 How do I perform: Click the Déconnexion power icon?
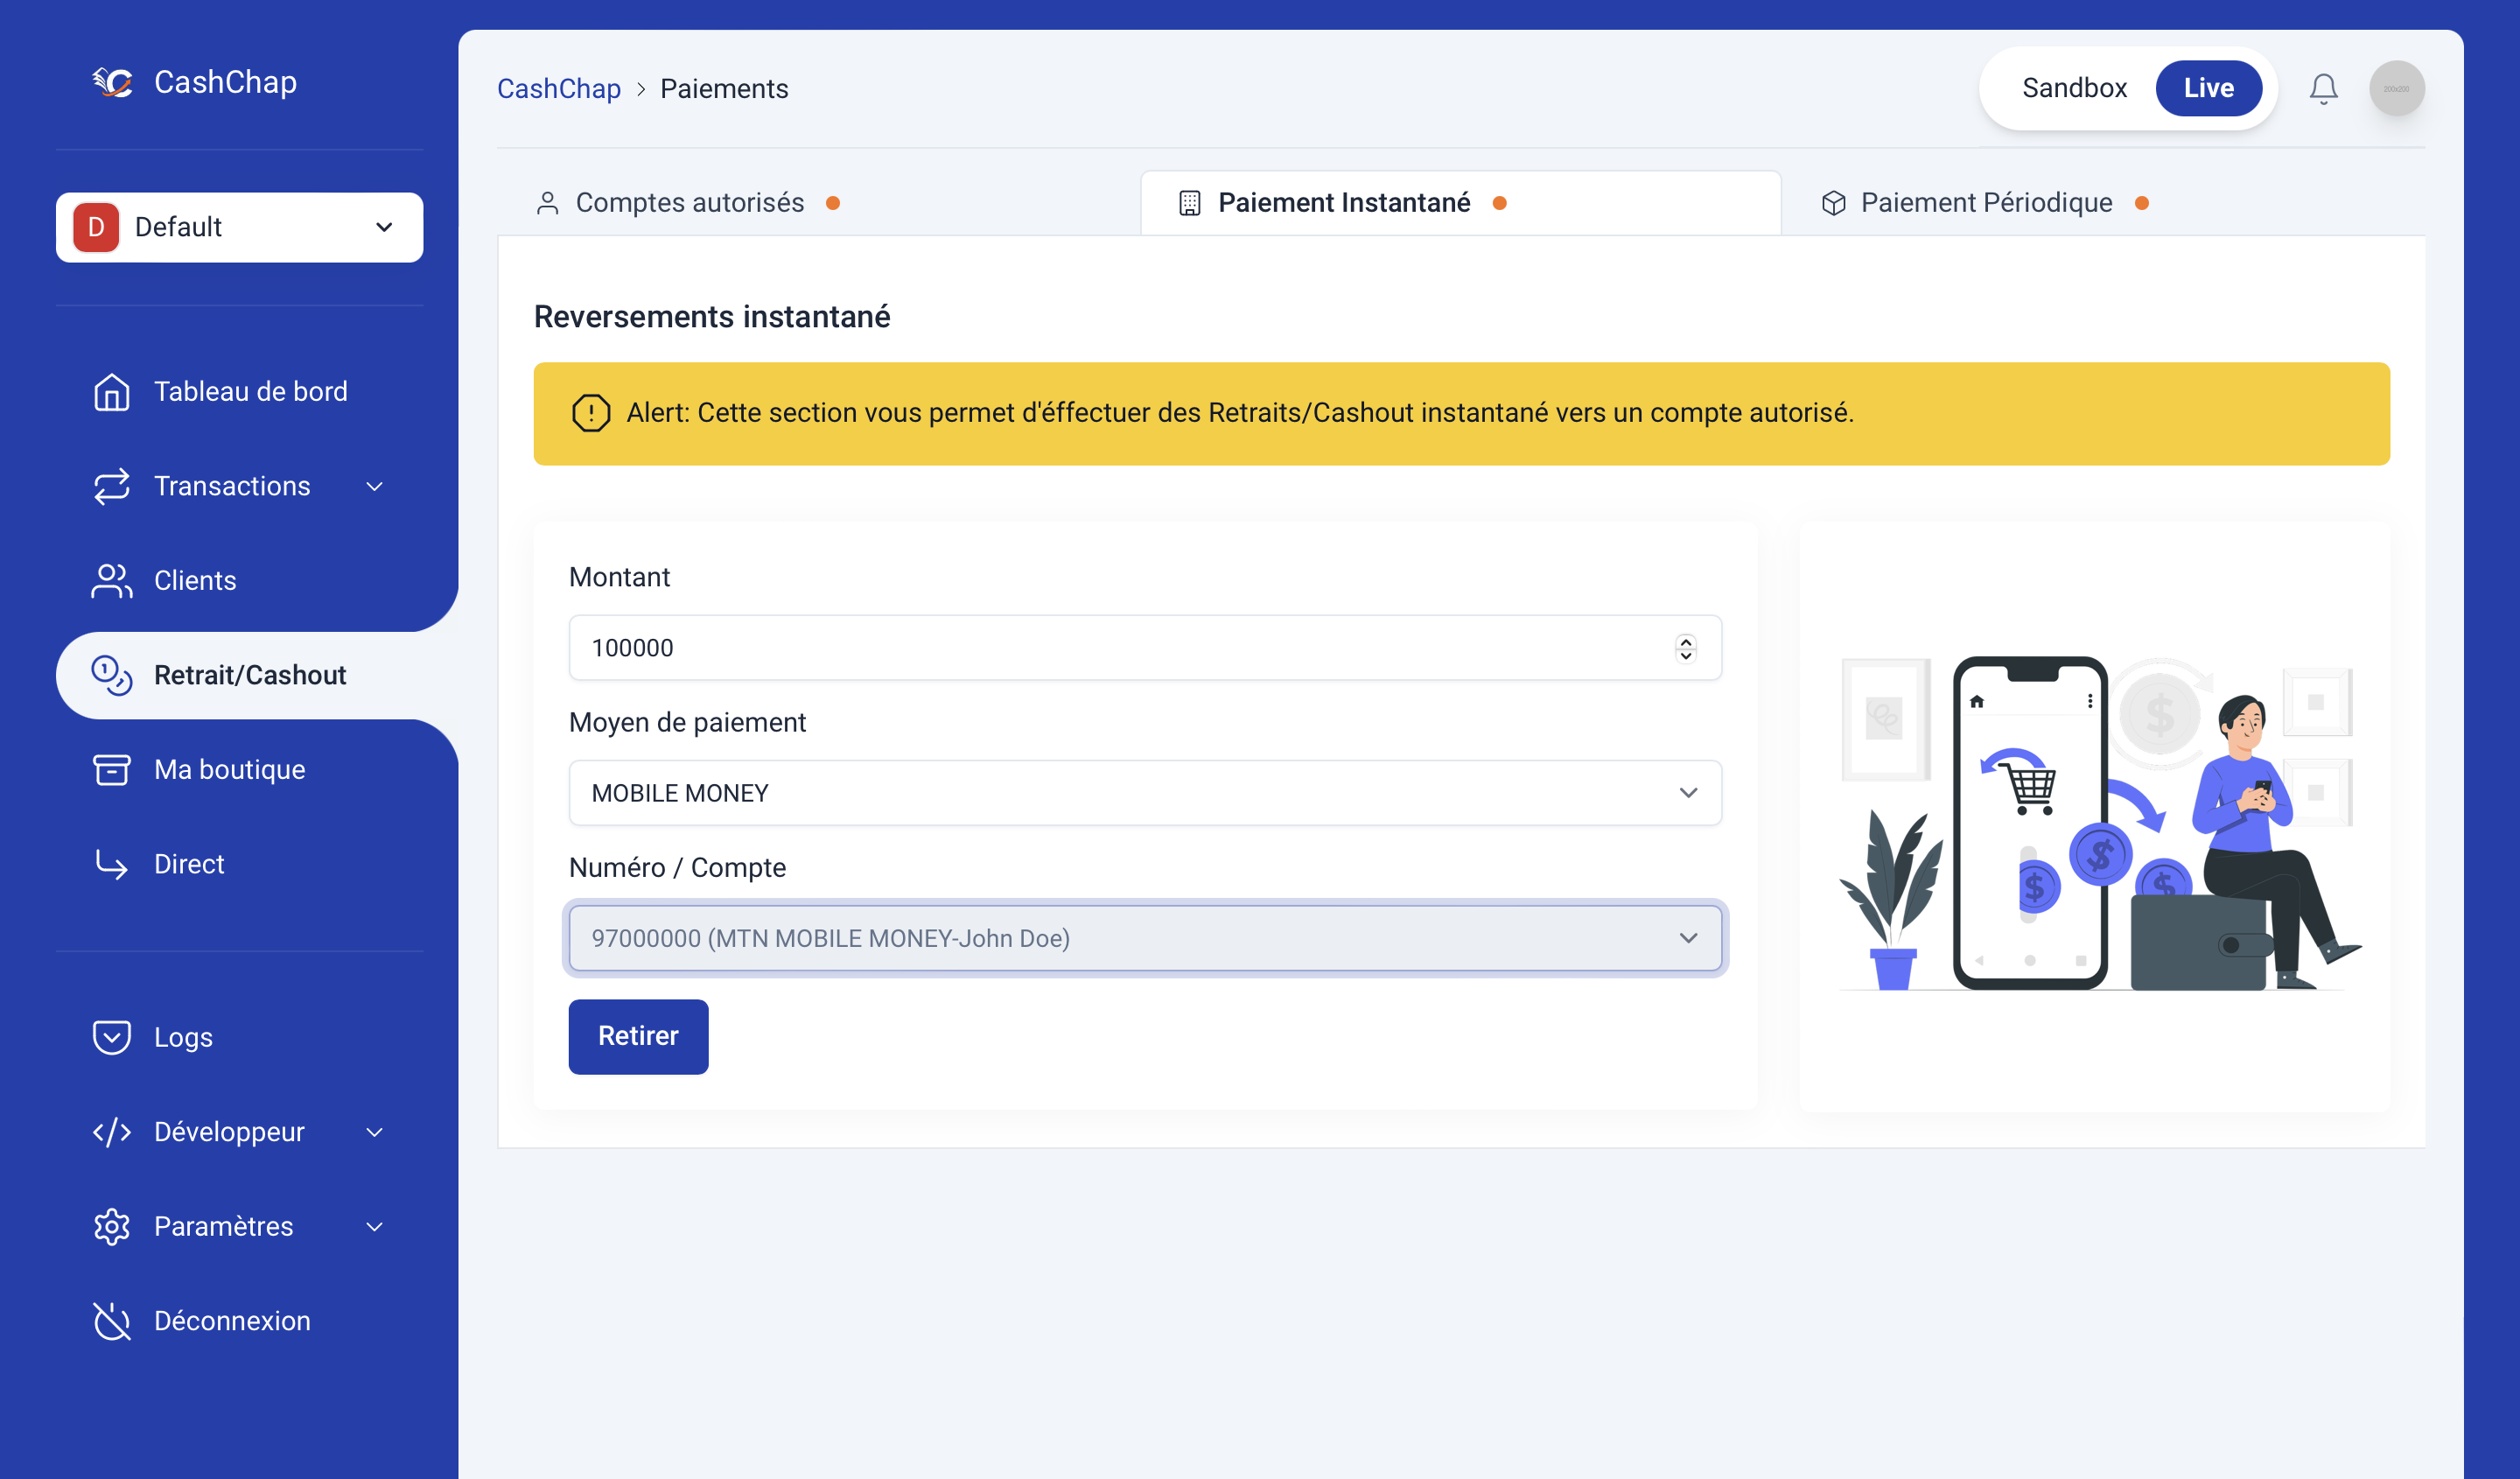pos(111,1320)
